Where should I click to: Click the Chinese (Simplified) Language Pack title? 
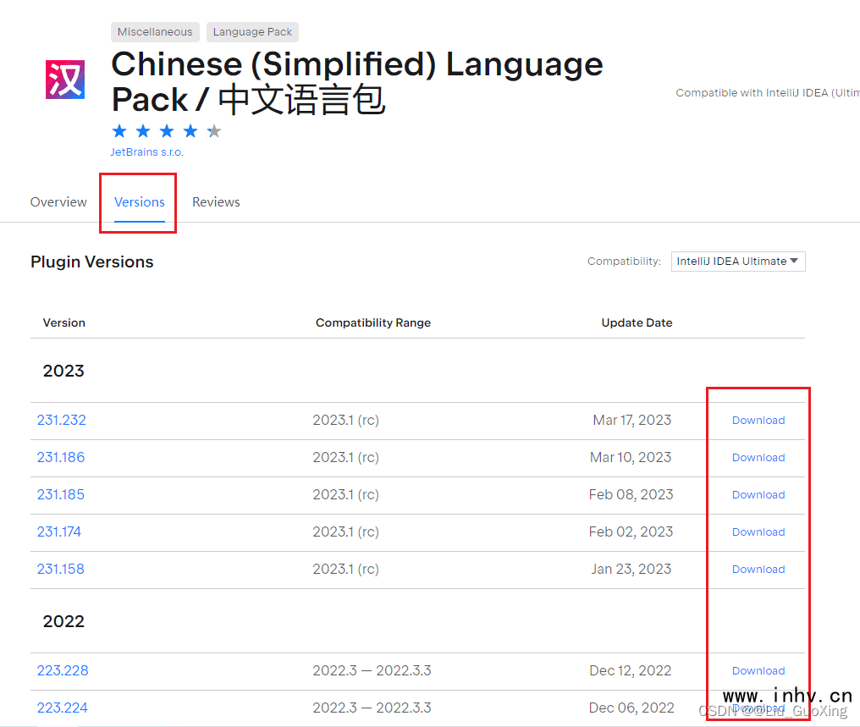pos(357,82)
